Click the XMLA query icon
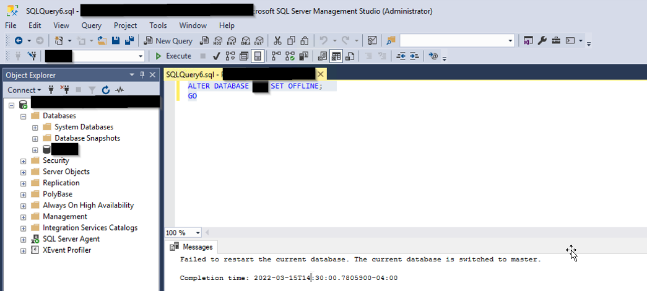This screenshot has height=293, width=647. coord(245,40)
